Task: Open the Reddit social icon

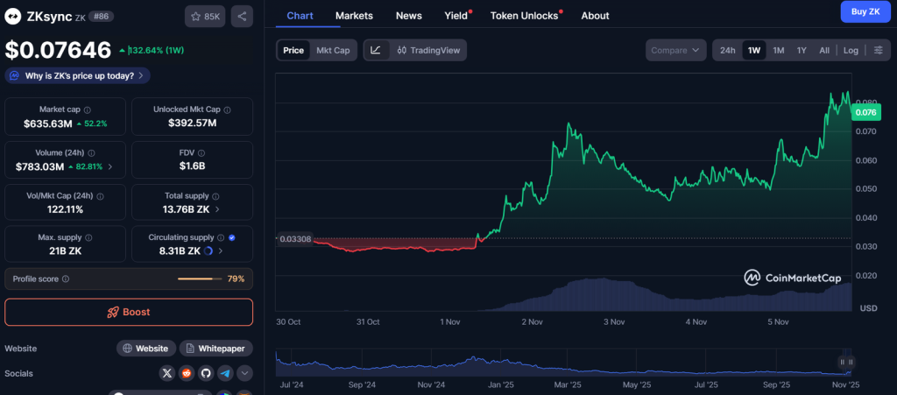Action: pos(187,373)
